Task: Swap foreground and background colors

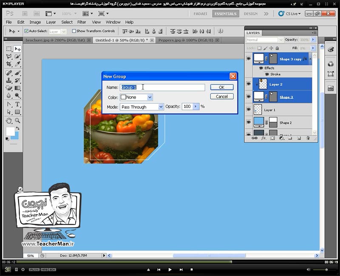Action: [x=17, y=128]
